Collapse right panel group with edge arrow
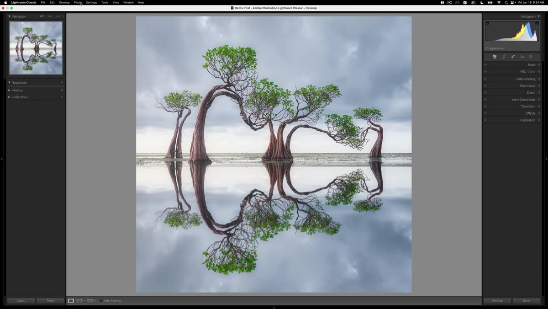Image resolution: width=548 pixels, height=309 pixels. 546,159
